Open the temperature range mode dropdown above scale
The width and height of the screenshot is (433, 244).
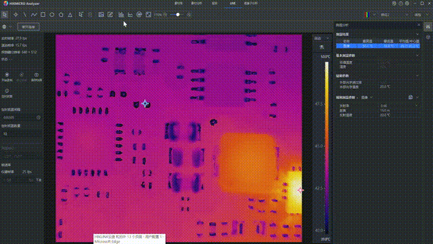(322, 39)
